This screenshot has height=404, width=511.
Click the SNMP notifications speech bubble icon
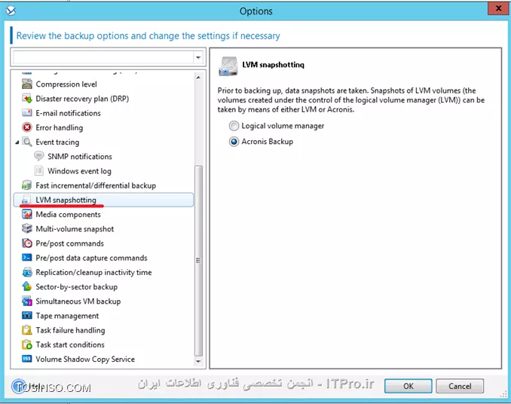38,156
